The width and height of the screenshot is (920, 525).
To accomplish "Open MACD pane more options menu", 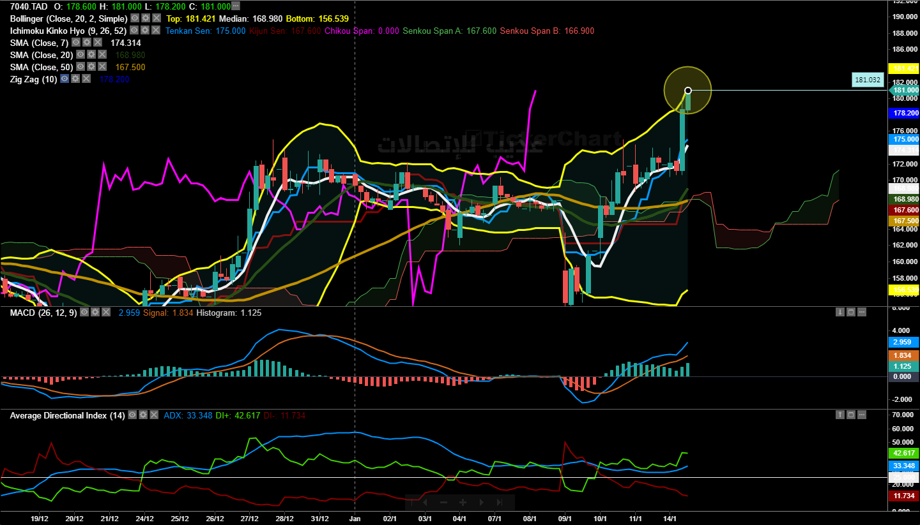I will pos(862,312).
